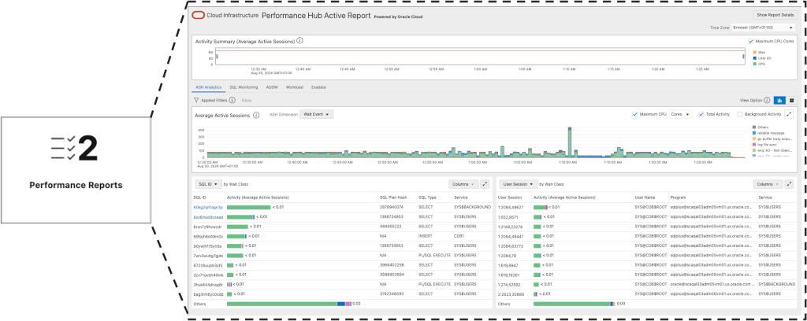The height and width of the screenshot is (321, 807).
Task: Switch to the chart view option
Action: (779, 100)
